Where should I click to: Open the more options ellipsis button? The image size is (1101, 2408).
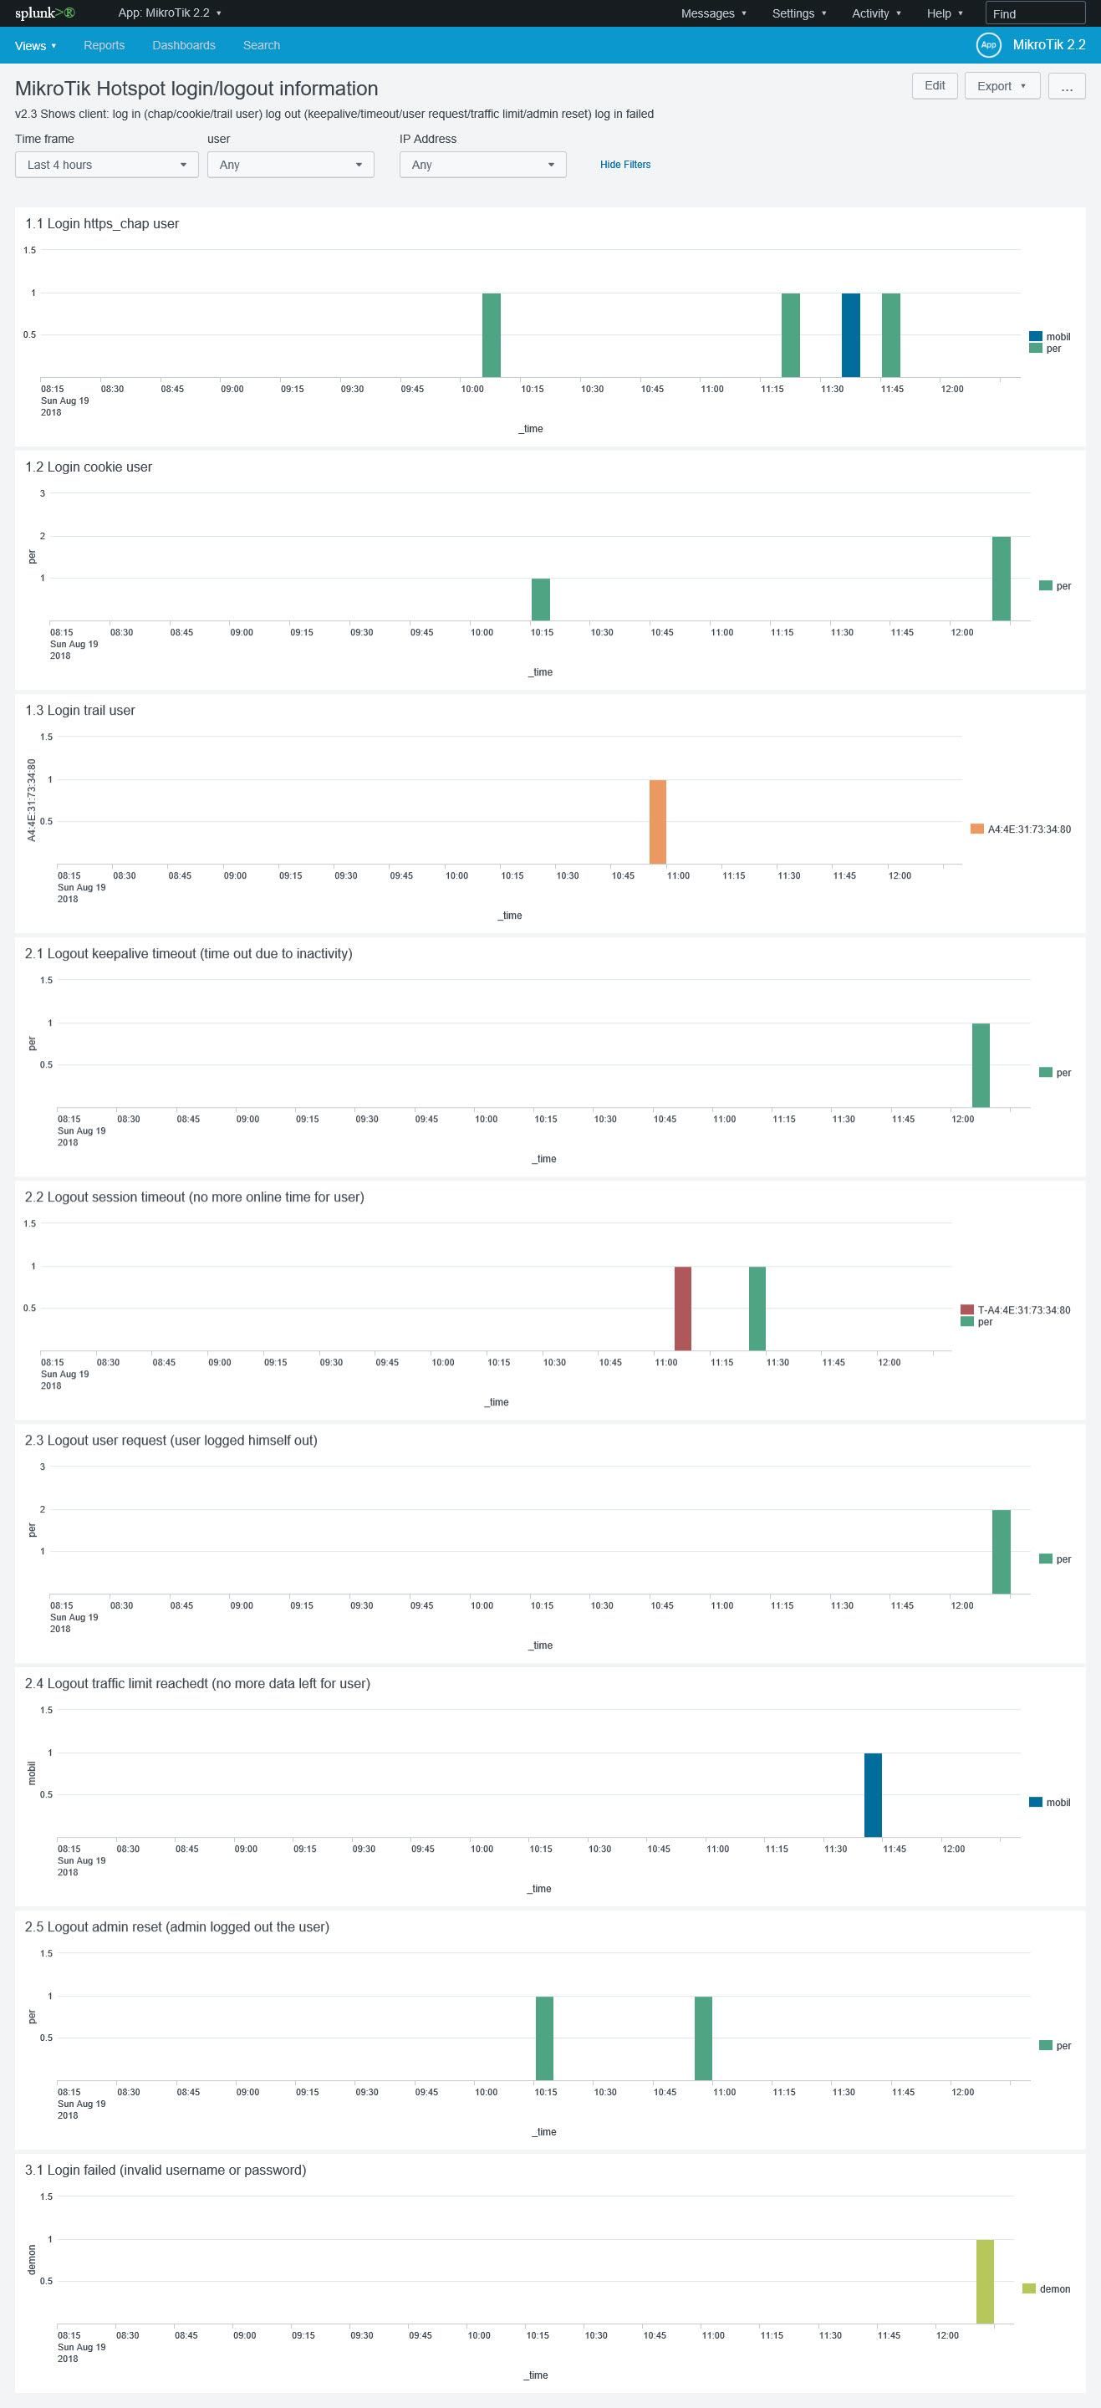1067,86
